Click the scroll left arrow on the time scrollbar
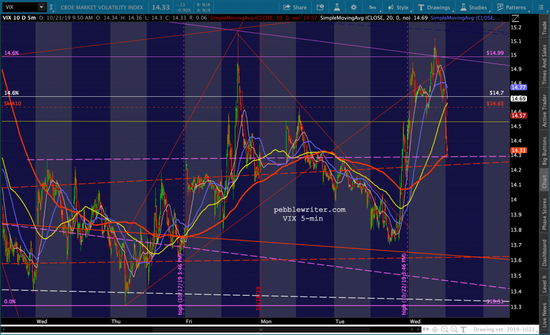This screenshot has width=550, height=335. 3,330
